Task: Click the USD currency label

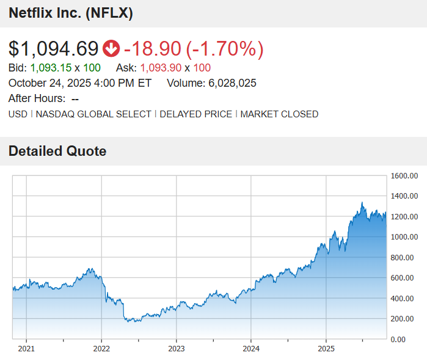Action: pyautogui.click(x=18, y=114)
